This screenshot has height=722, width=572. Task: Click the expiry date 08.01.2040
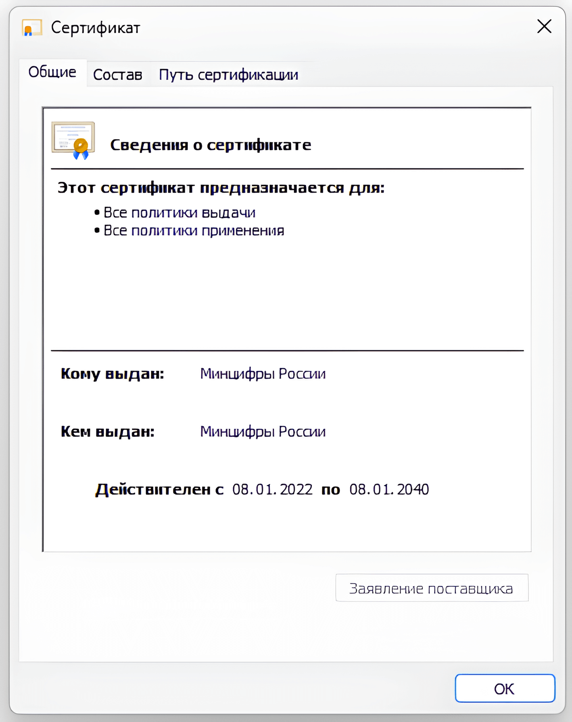tap(389, 489)
